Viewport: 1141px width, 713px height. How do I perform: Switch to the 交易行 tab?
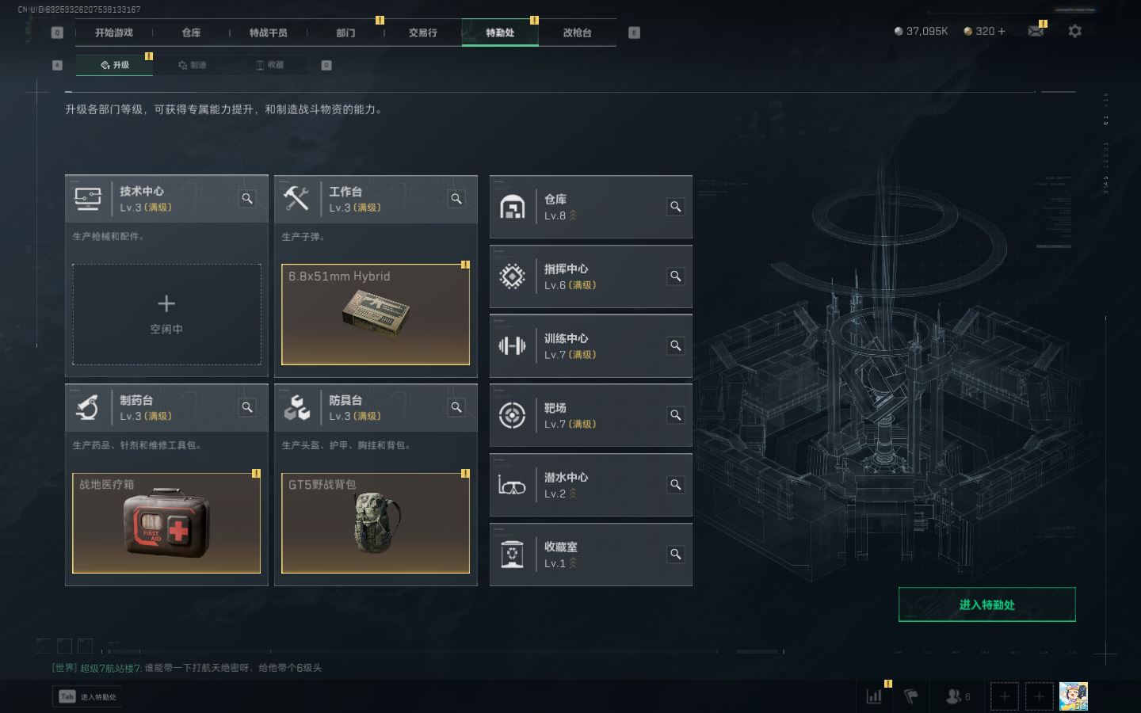[422, 32]
